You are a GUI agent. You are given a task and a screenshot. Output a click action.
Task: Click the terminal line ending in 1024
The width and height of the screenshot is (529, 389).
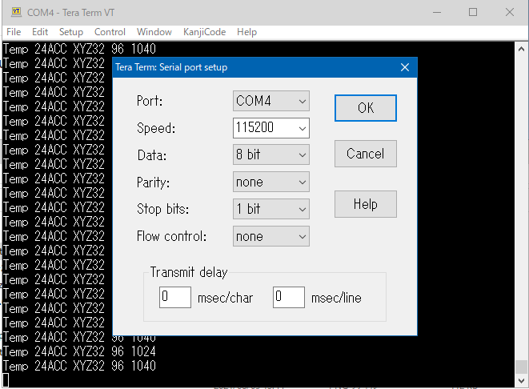79,351
